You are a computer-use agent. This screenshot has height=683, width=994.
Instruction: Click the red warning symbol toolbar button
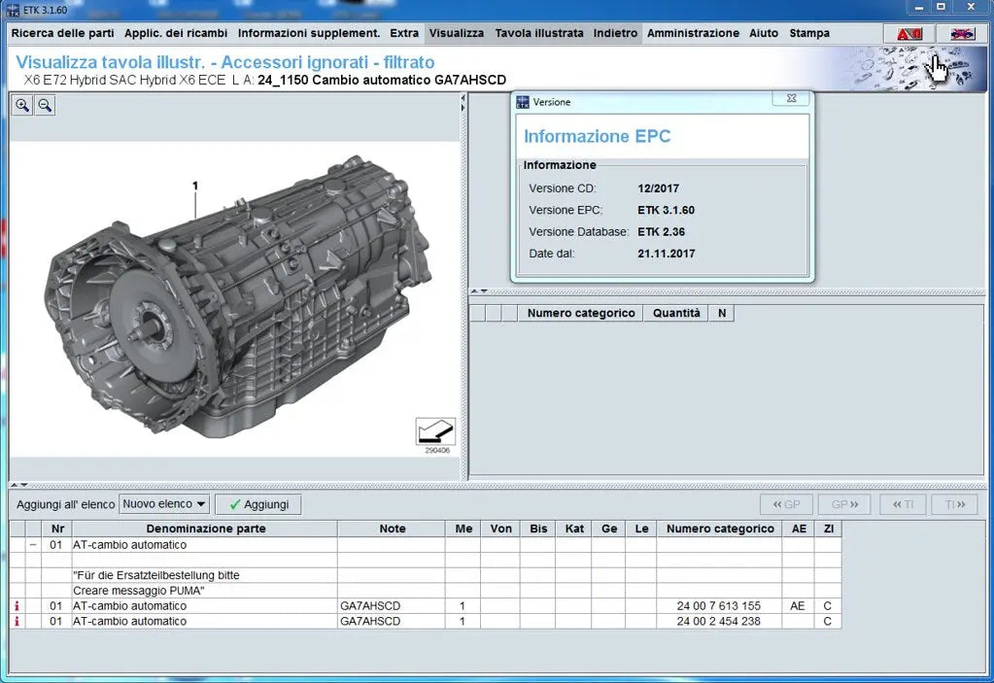909,33
